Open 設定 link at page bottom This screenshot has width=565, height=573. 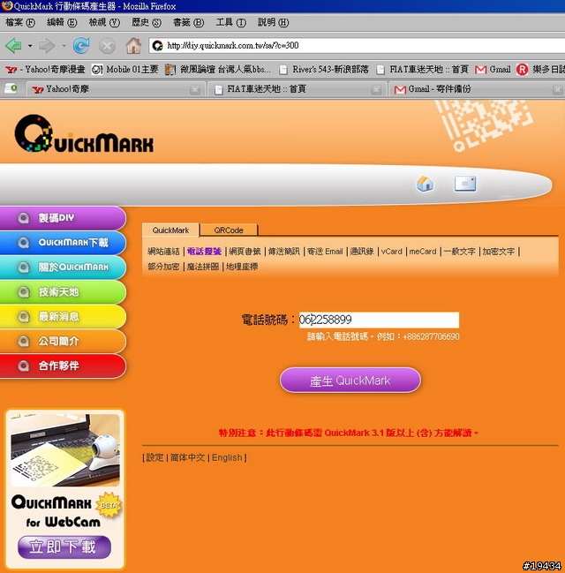click(154, 457)
